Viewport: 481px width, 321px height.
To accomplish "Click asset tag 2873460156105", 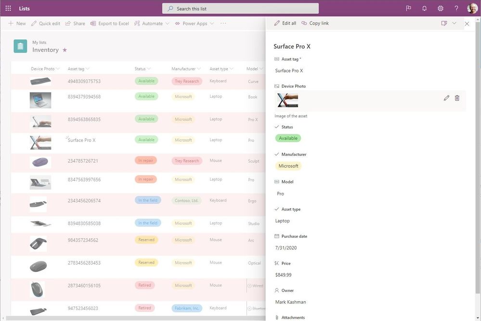I will click(84, 285).
